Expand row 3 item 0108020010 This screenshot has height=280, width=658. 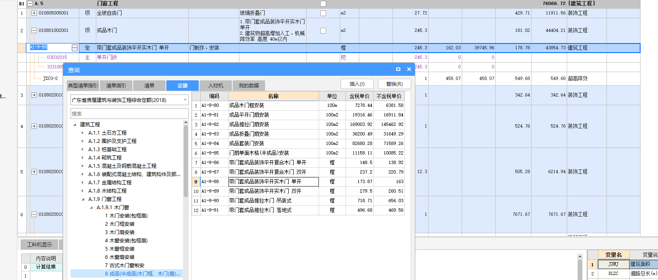click(34, 95)
